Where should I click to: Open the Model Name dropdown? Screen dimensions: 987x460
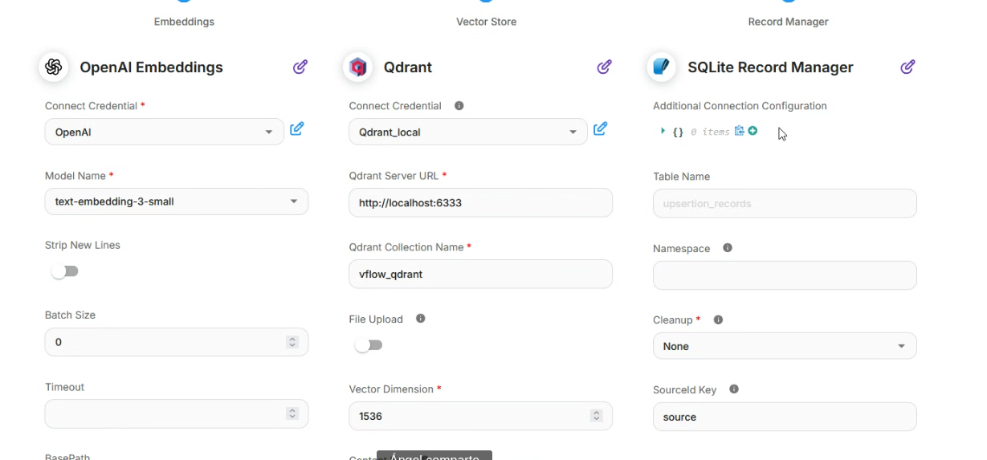[176, 202]
